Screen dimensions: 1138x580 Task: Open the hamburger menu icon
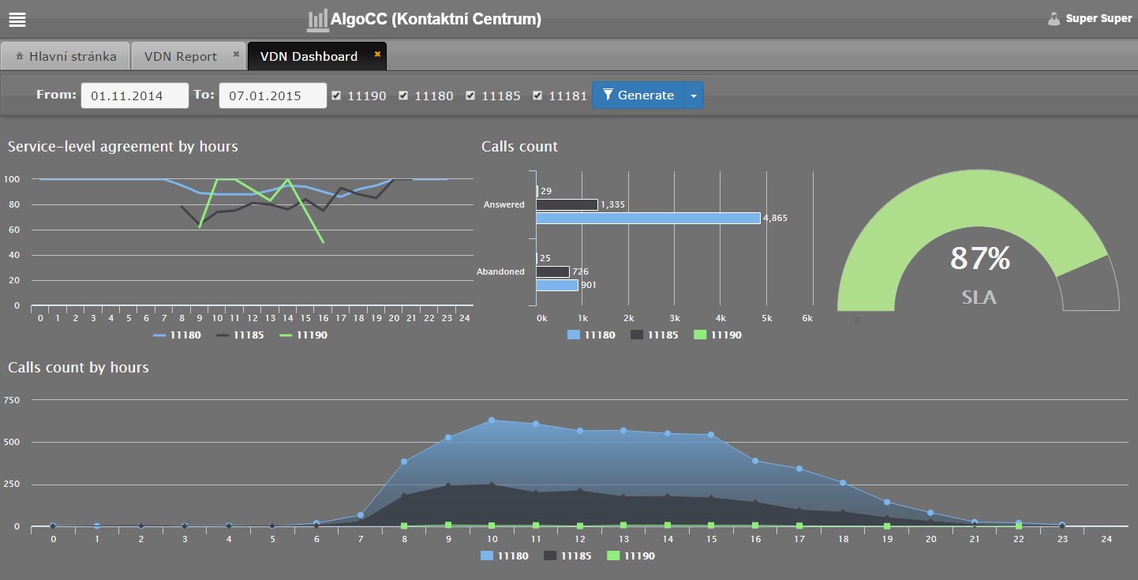point(17,19)
